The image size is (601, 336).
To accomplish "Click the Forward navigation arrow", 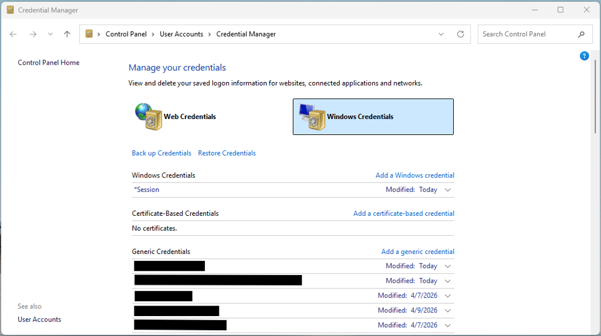I will [x=33, y=34].
